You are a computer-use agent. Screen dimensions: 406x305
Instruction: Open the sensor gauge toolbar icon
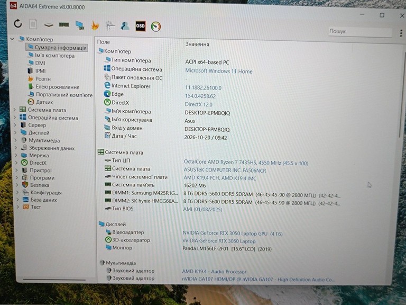tap(155, 26)
